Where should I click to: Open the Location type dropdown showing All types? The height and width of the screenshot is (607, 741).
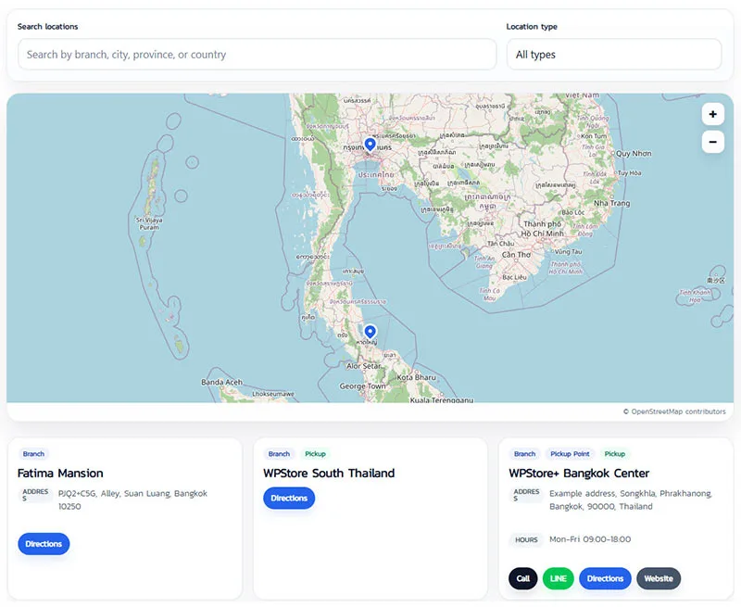(x=614, y=55)
